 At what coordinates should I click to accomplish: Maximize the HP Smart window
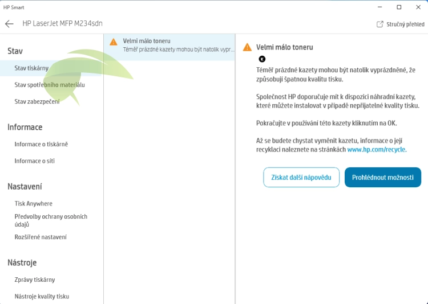coord(399,7)
